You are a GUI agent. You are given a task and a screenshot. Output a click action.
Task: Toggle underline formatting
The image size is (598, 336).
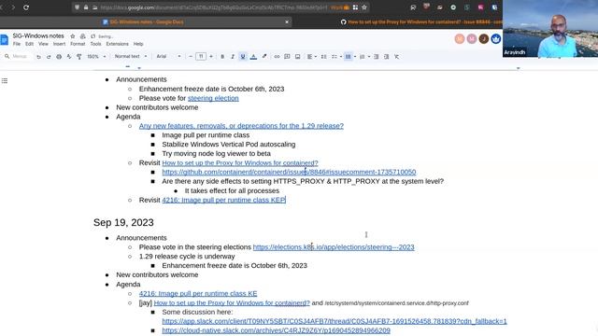(243, 56)
